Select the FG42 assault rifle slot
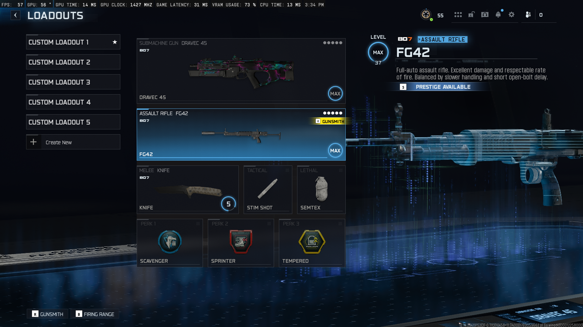Screen dimensions: 583x327 (241, 135)
